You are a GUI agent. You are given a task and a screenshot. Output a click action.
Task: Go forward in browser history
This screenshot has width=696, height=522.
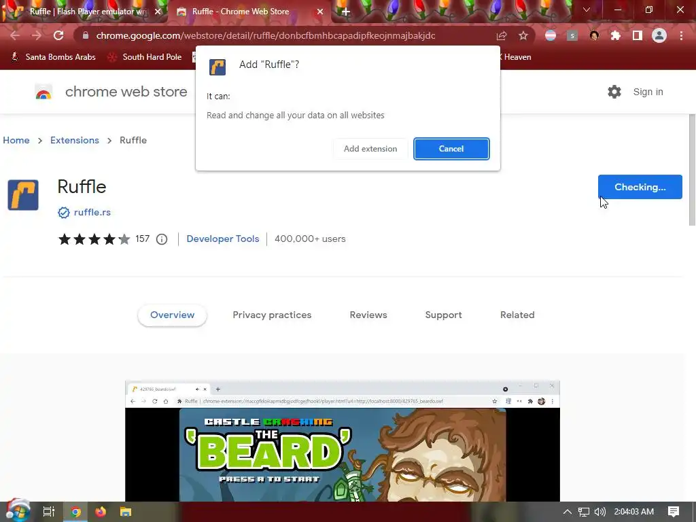pyautogui.click(x=37, y=35)
